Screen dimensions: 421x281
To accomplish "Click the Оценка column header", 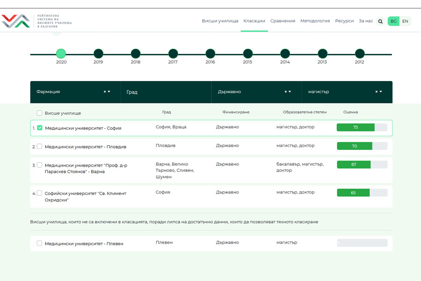I will tap(350, 112).
